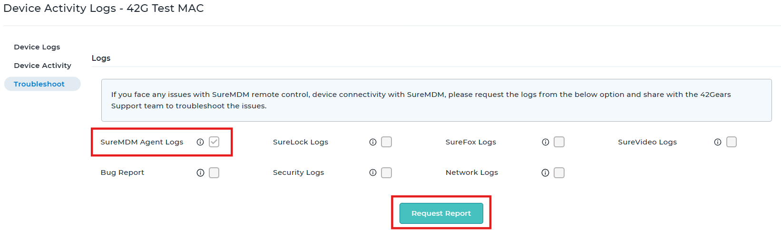Enable the SureLock Logs checkbox

coord(387,142)
